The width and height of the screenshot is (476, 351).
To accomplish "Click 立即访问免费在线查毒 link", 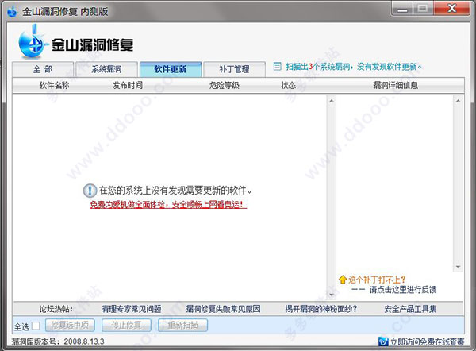I will pos(427,342).
